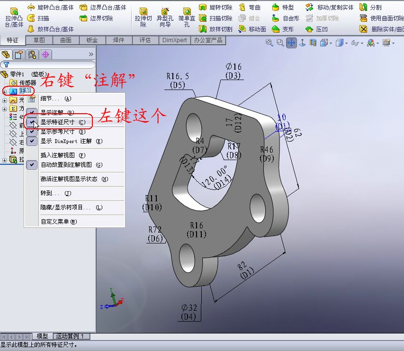Screen dimensions: 404x351
Task: Click 放样切割 lofted cut tool
Action: [x=215, y=29]
